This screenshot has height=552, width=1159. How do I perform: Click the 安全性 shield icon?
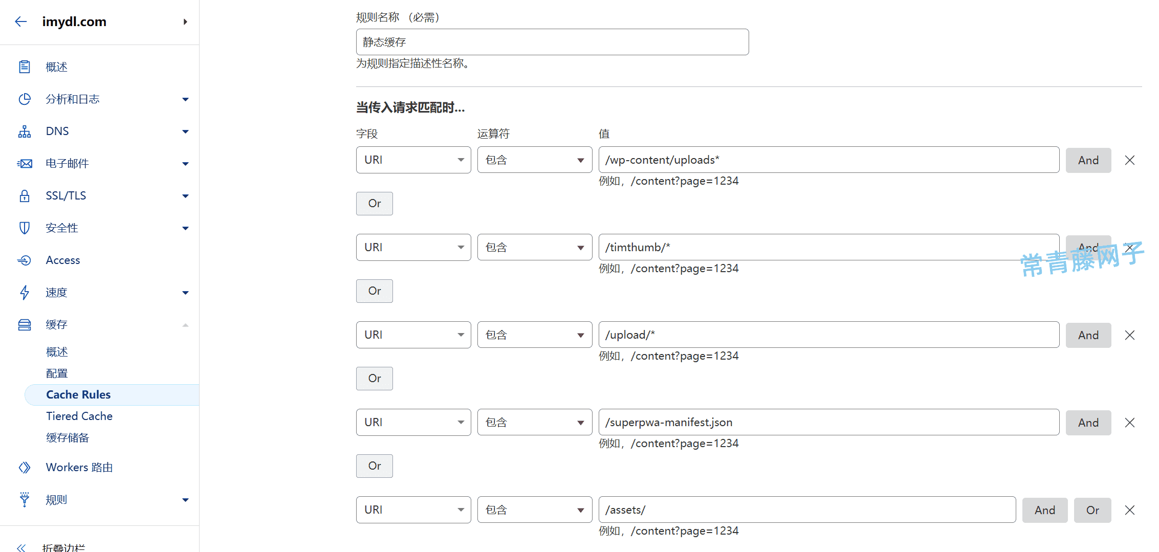pyautogui.click(x=25, y=228)
